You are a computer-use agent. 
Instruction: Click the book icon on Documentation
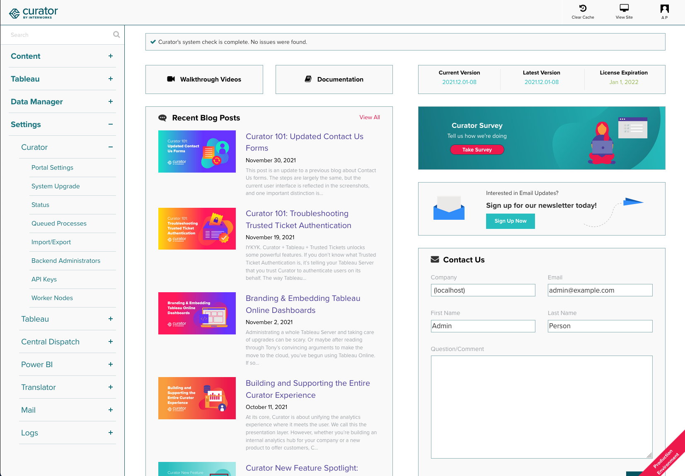[308, 79]
